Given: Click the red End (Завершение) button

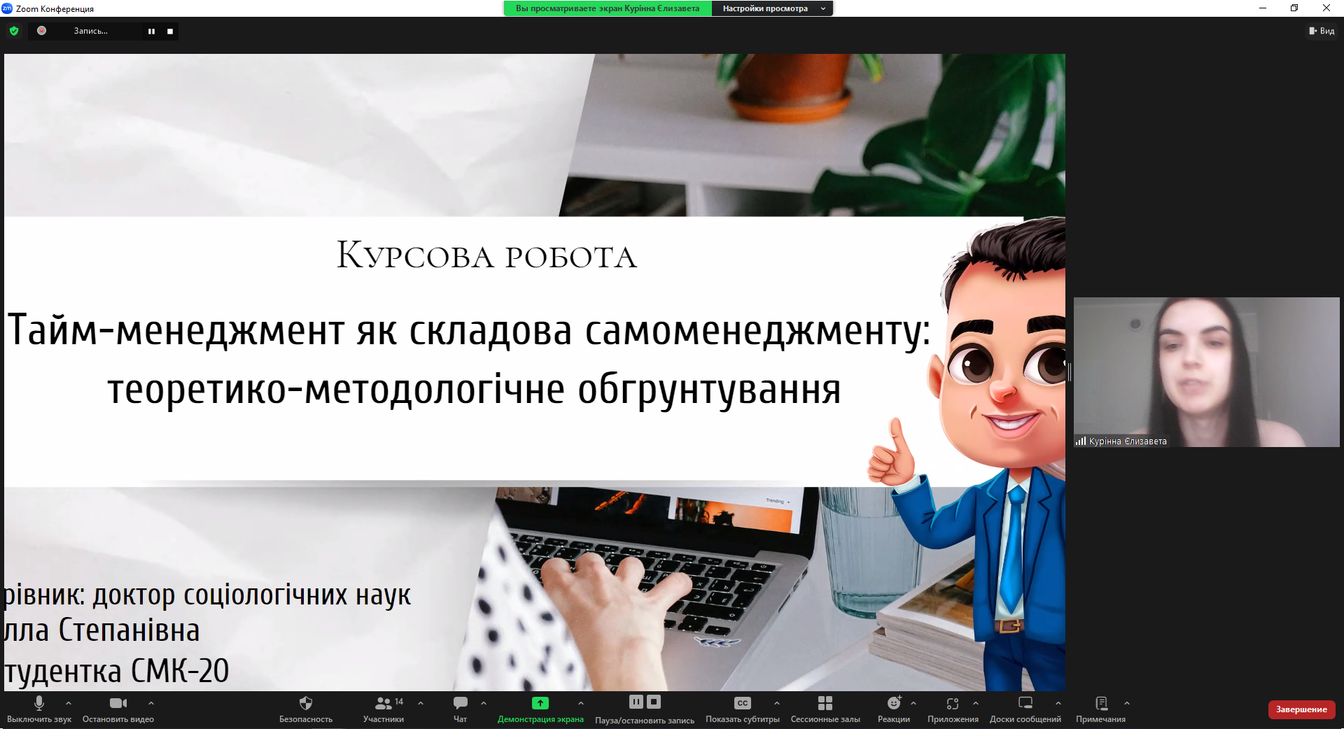Looking at the screenshot, I should 1301,709.
